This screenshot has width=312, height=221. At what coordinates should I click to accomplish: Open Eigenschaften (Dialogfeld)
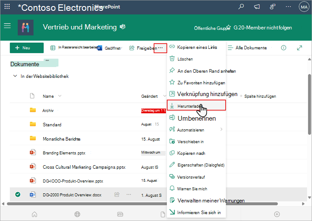click(196, 165)
